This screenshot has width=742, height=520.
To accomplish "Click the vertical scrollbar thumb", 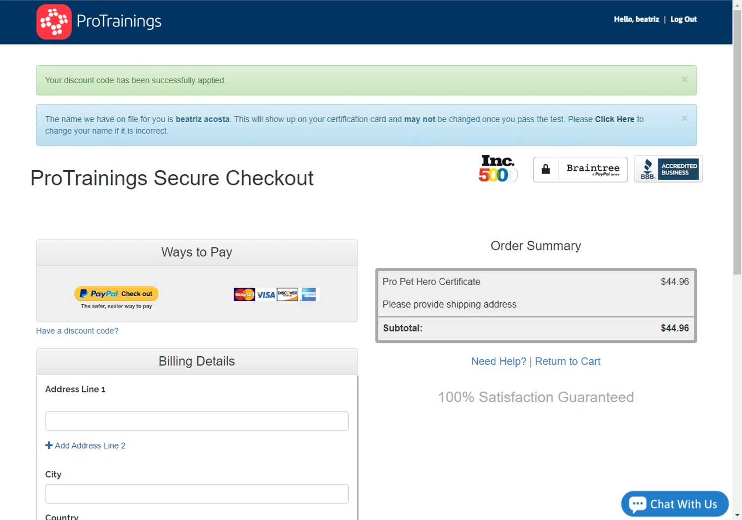I will (737, 142).
